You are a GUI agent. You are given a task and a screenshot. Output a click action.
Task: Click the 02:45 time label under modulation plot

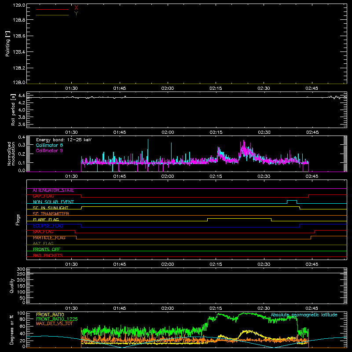(x=312, y=176)
